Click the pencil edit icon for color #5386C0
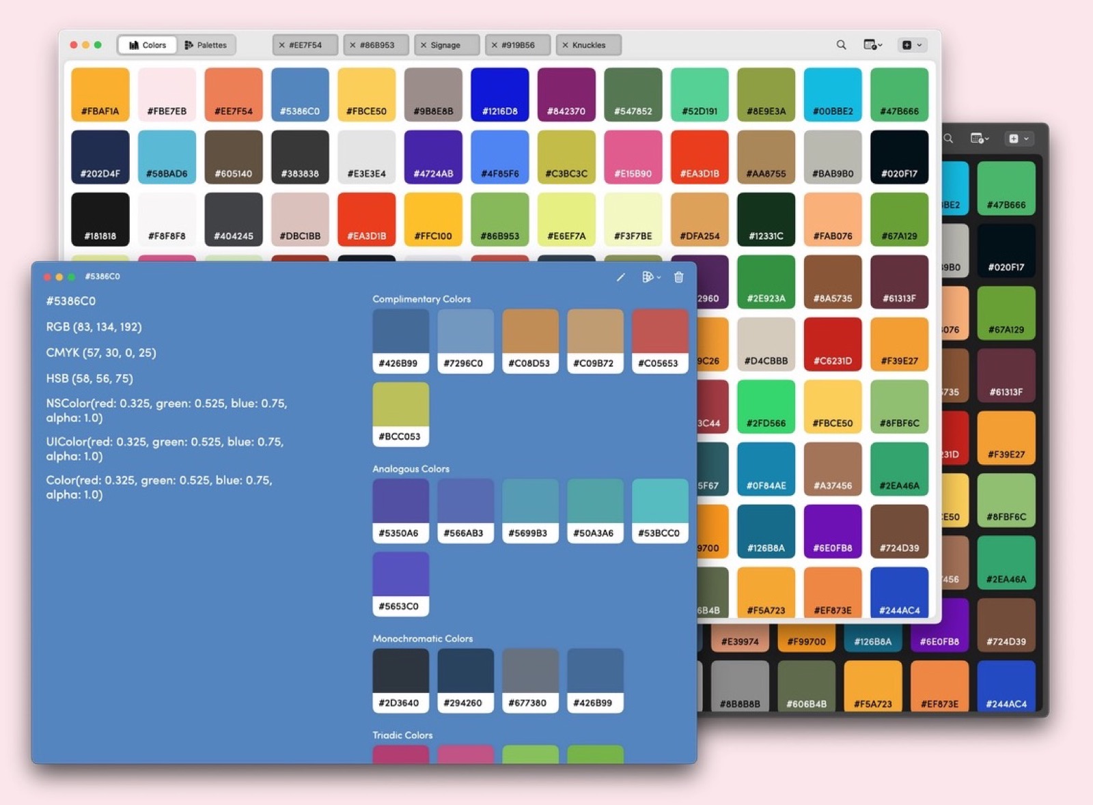 pos(620,277)
